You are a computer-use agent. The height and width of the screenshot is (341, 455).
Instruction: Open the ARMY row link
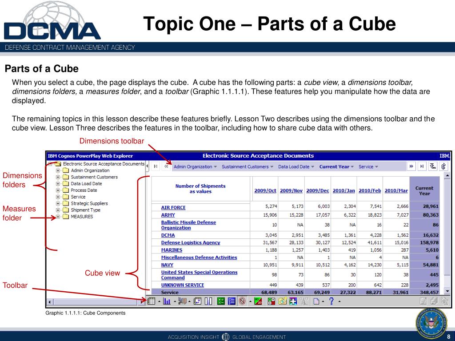click(168, 215)
